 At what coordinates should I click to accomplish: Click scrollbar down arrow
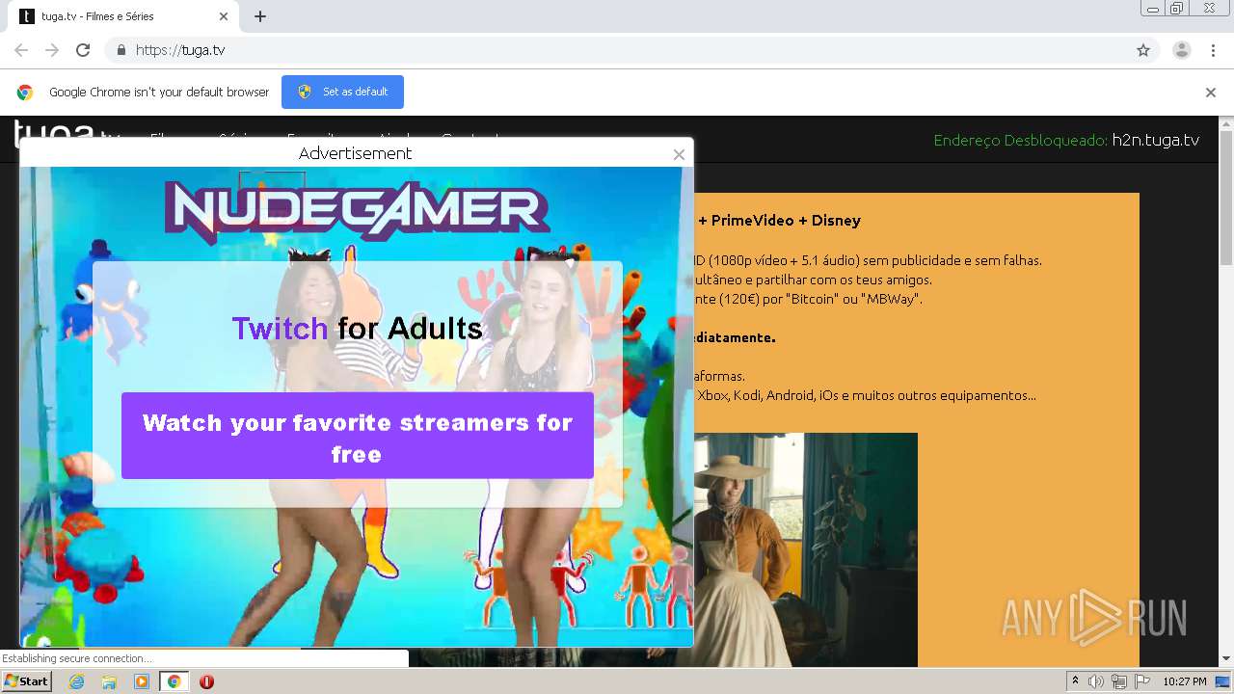pos(1226,659)
